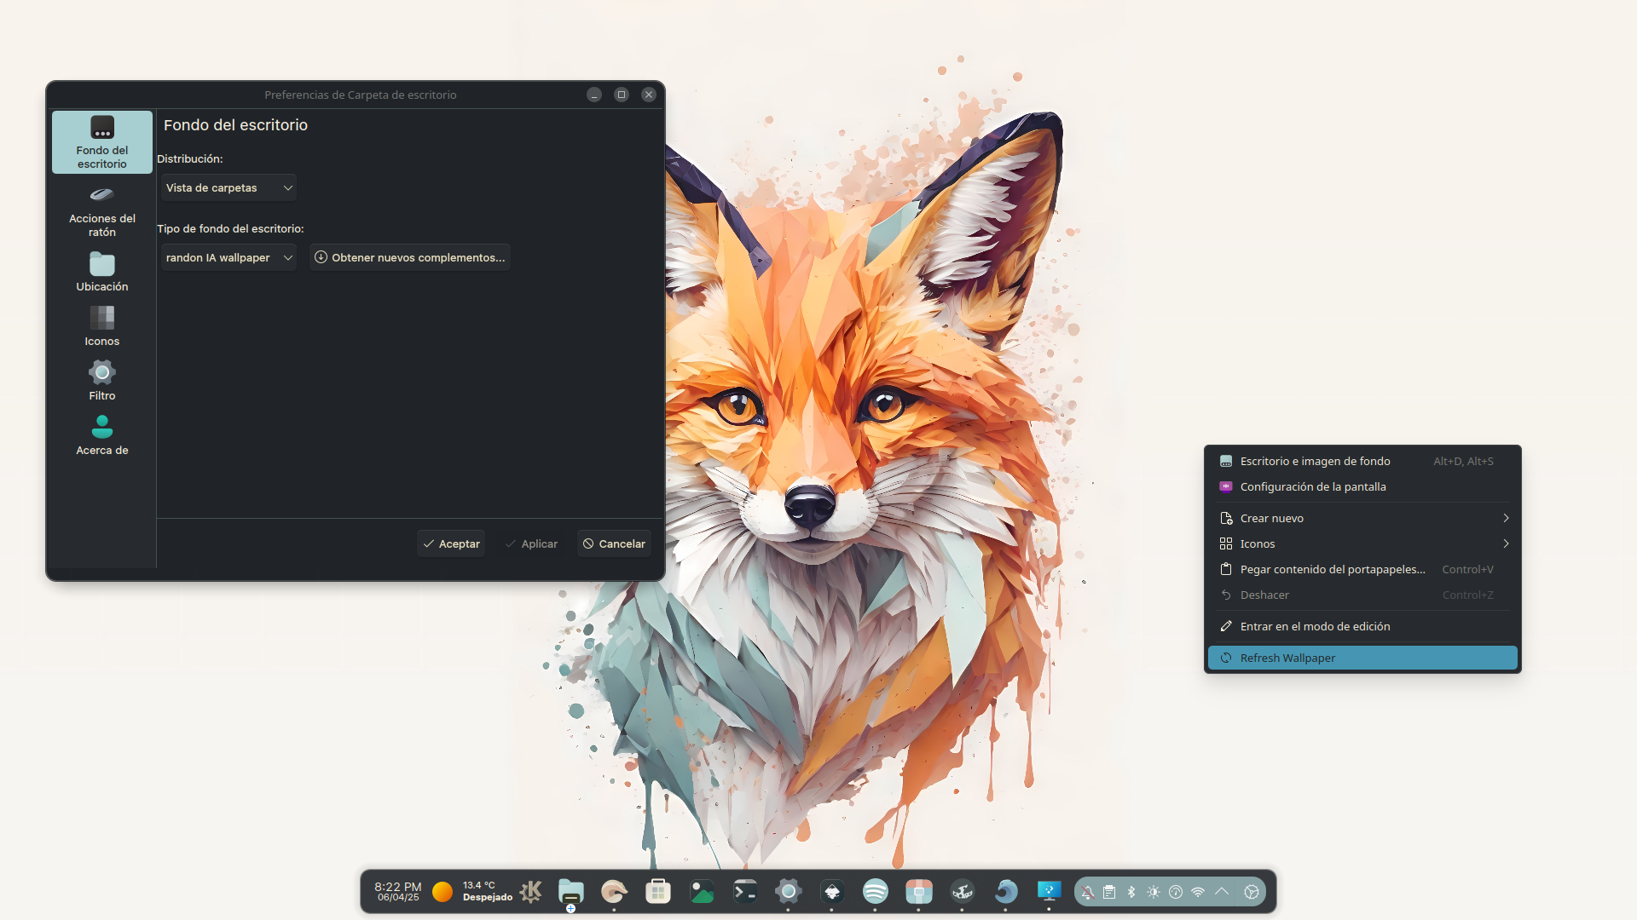Click the clock showing 8:22 PM

[x=398, y=891]
